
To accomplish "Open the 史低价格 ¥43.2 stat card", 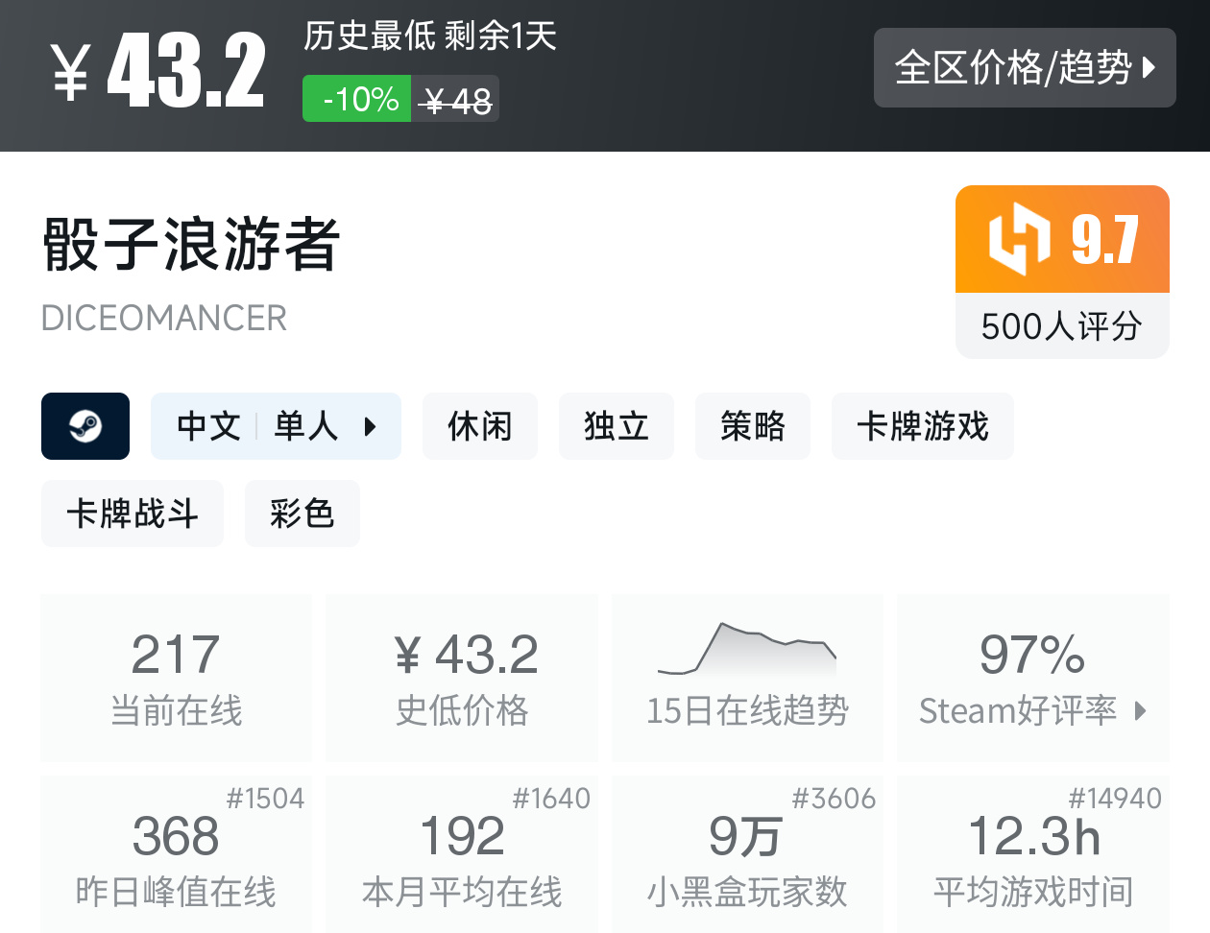I will pyautogui.click(x=462, y=678).
